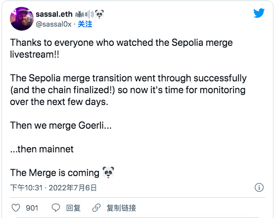Click the reply speech bubble icon
The width and height of the screenshot is (275, 218).
pos(56,208)
